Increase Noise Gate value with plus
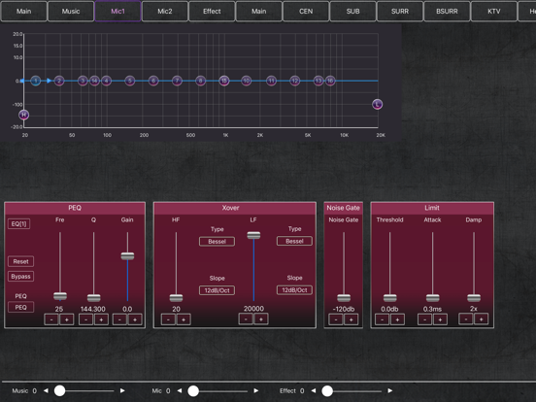Screen dimensions: 536x402 pyautogui.click(x=352, y=319)
